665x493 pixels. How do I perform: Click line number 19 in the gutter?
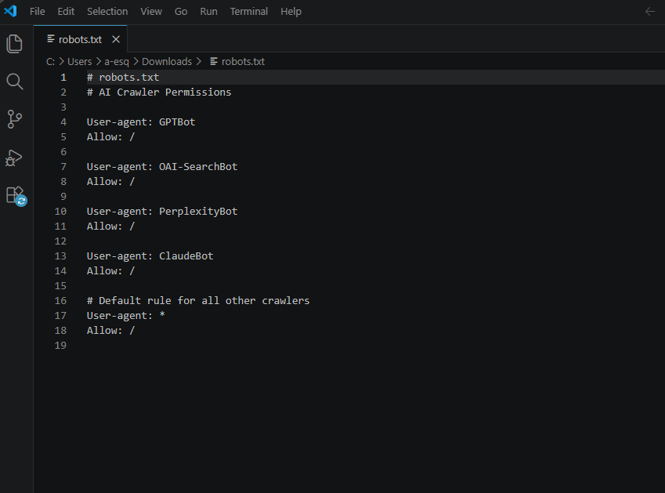click(x=60, y=346)
